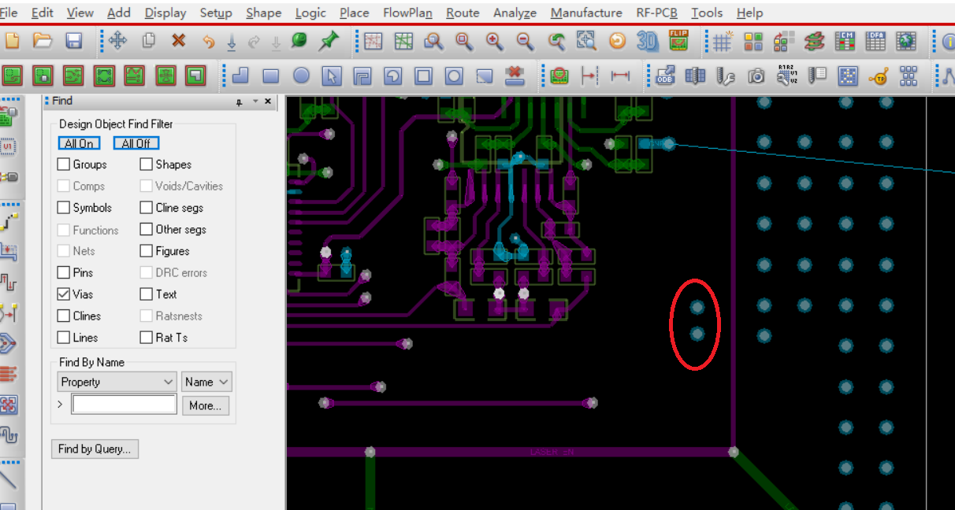This screenshot has height=510, width=955.
Task: Pin the Find panel with pushpin icon
Action: pos(240,102)
